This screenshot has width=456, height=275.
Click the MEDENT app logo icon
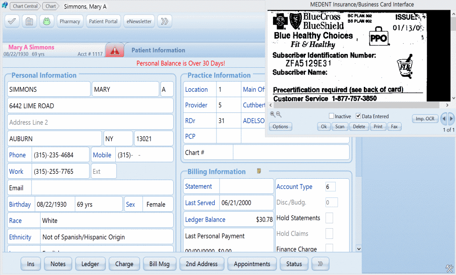pyautogui.click(x=4, y=5)
